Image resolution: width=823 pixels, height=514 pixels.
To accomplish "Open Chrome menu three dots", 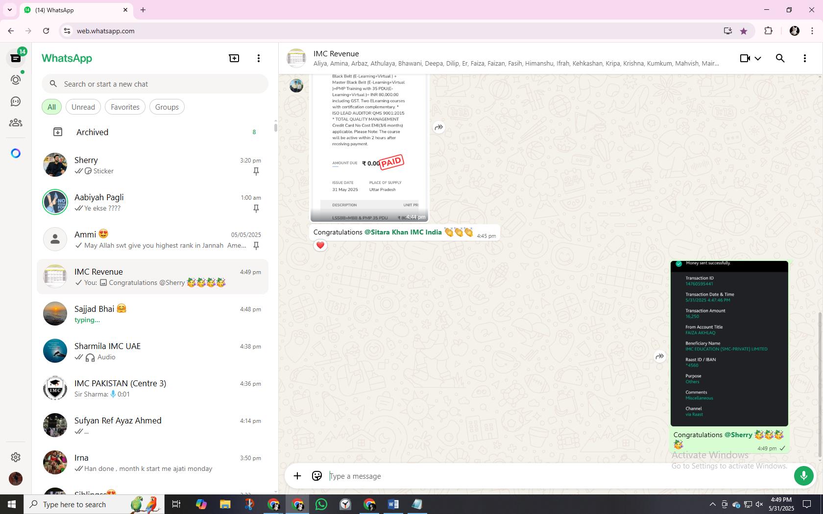I will click(812, 31).
